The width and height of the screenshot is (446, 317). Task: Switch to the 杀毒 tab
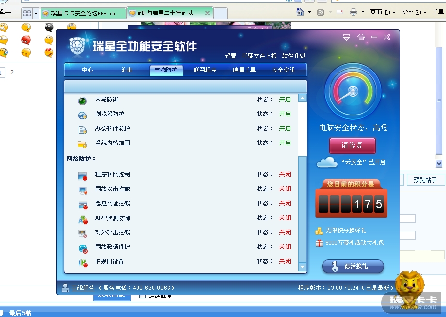126,70
